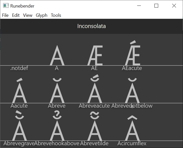Select the Abreve glyph thumbnail
183x148 pixels.
(57, 92)
